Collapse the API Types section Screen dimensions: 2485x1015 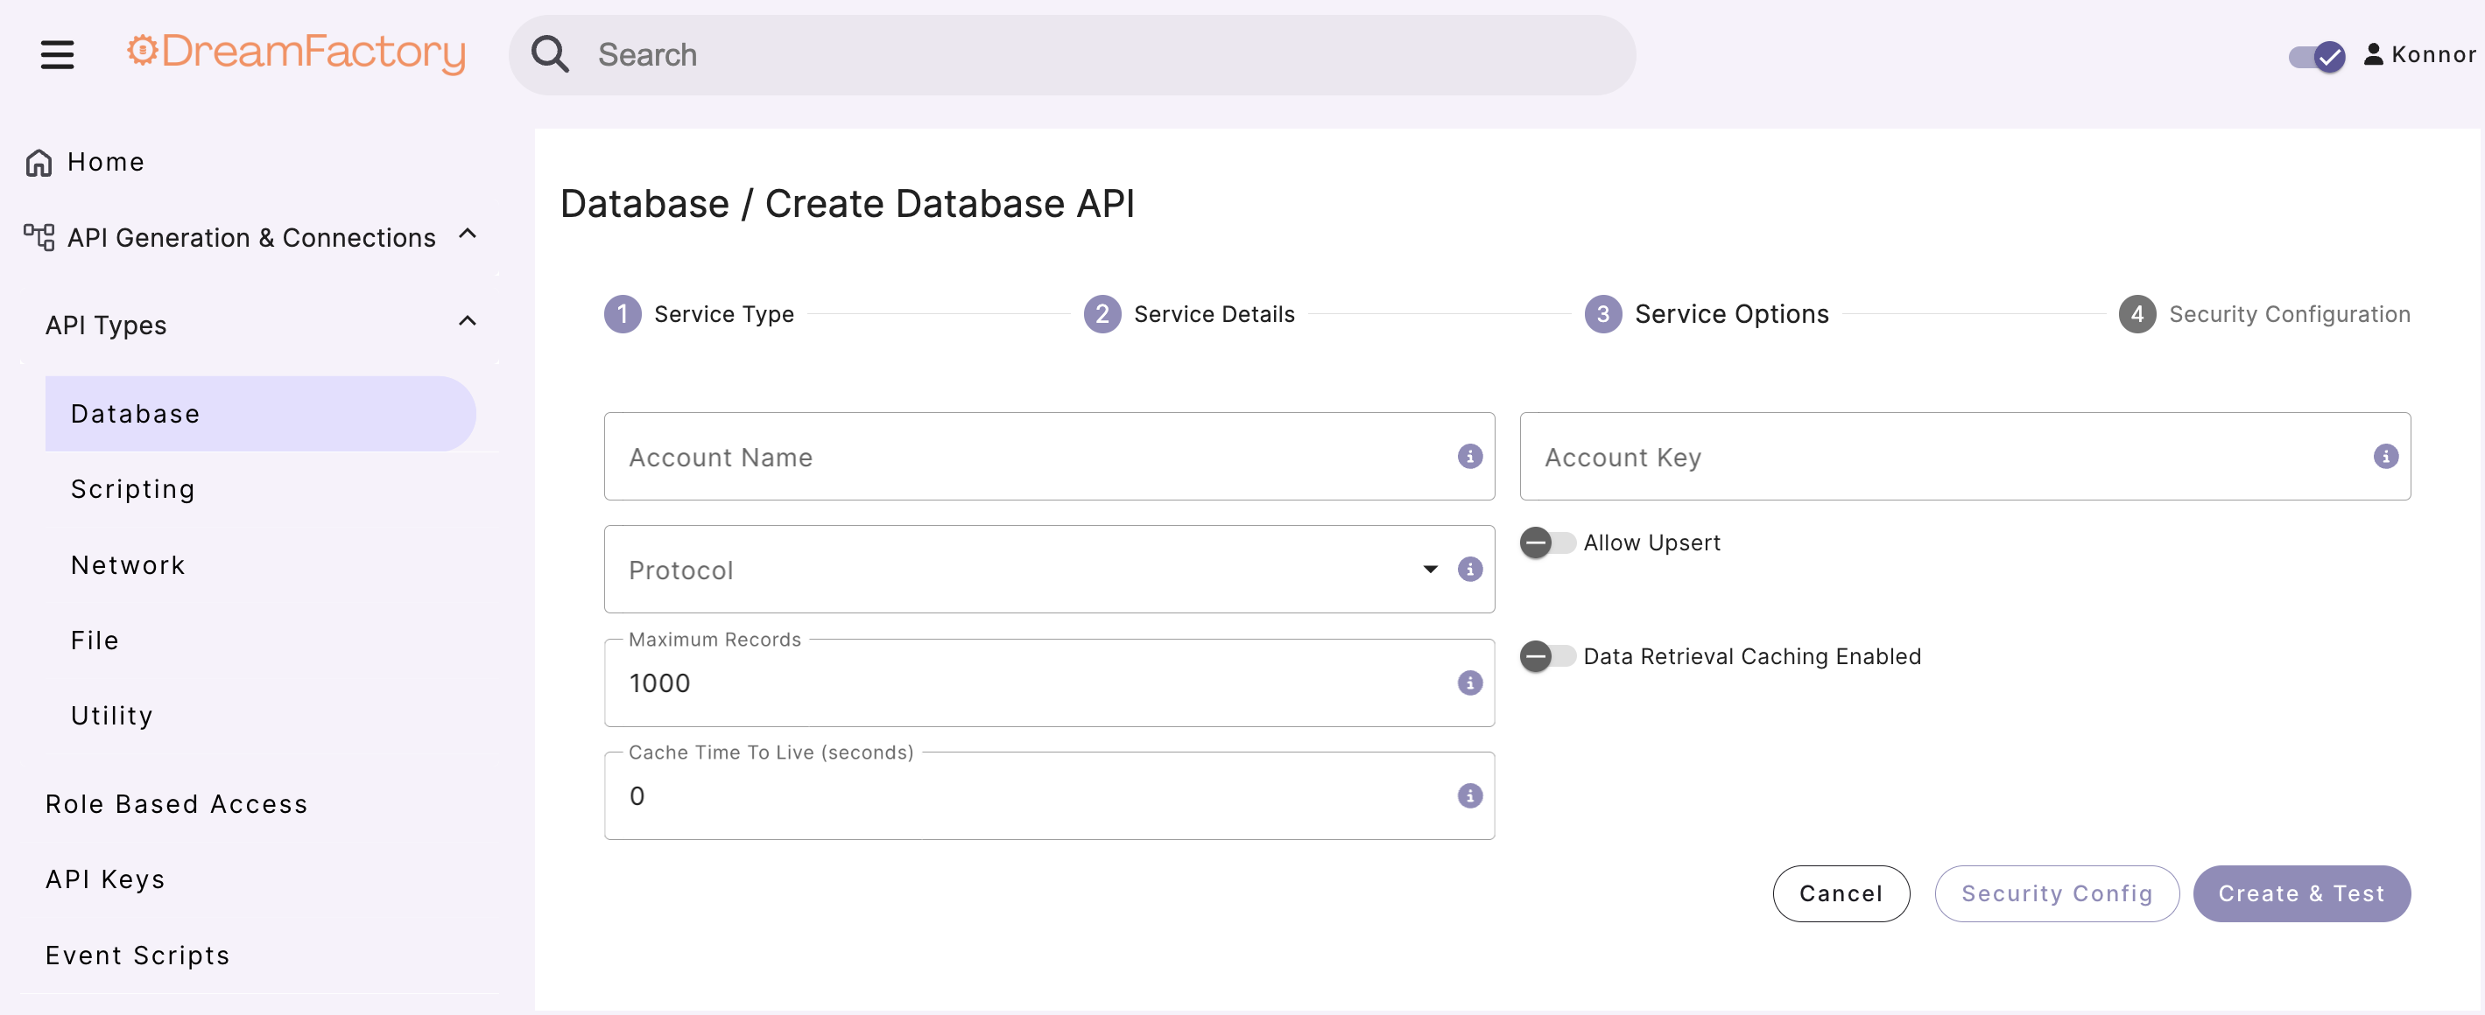(468, 322)
